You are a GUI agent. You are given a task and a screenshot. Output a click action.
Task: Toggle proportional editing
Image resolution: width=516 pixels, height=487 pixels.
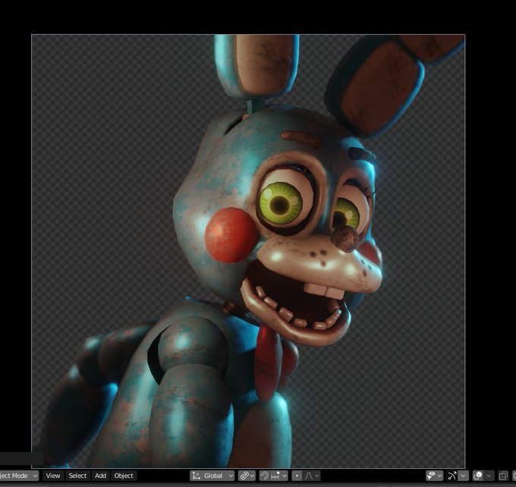[297, 476]
